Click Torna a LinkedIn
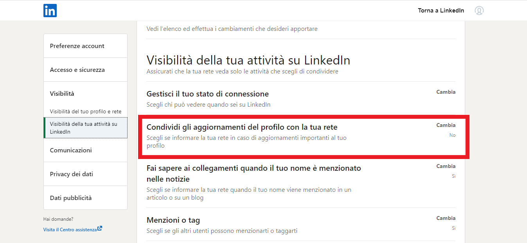Viewport: 527px width, 243px height. (441, 11)
